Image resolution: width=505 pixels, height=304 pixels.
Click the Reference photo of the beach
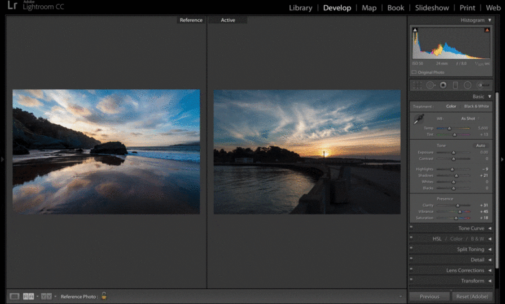[x=106, y=151]
